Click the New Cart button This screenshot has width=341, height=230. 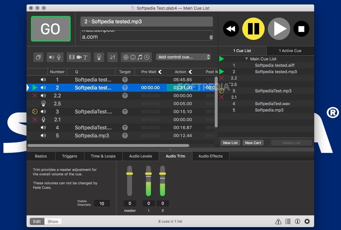253,143
